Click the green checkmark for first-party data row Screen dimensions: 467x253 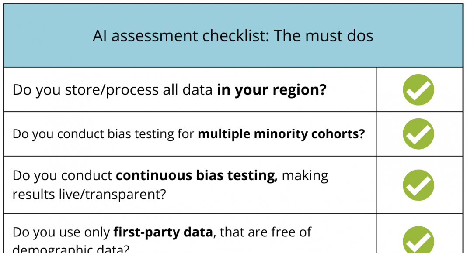418,239
